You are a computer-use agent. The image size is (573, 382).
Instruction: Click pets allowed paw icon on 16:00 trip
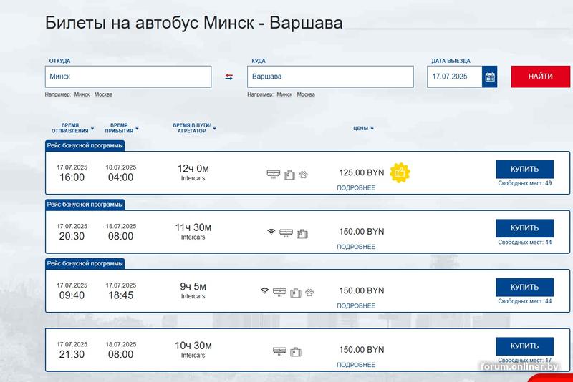(303, 175)
